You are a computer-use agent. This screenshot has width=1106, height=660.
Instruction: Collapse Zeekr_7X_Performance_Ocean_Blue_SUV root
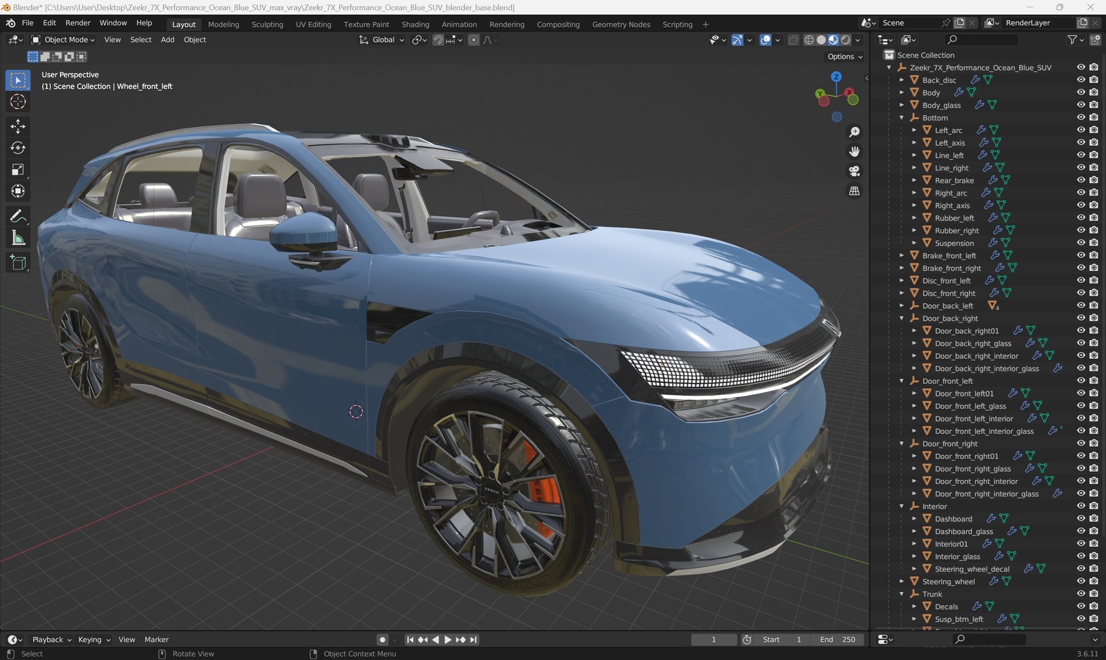click(889, 67)
